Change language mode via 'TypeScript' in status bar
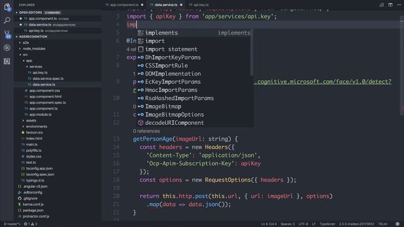The width and height of the screenshot is (404, 227). pyautogui.click(x=327, y=224)
